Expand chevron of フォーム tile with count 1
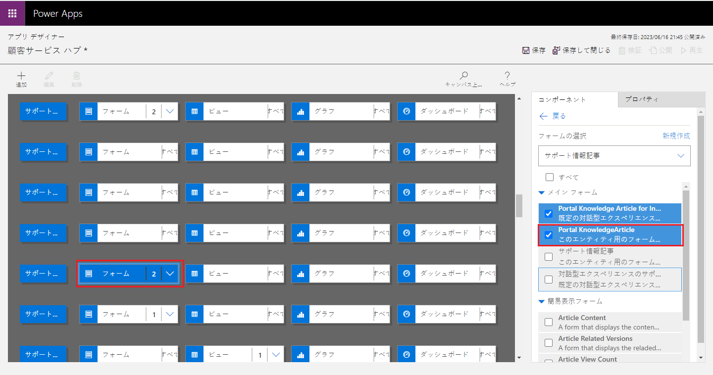This screenshot has height=375, width=713. point(170,314)
